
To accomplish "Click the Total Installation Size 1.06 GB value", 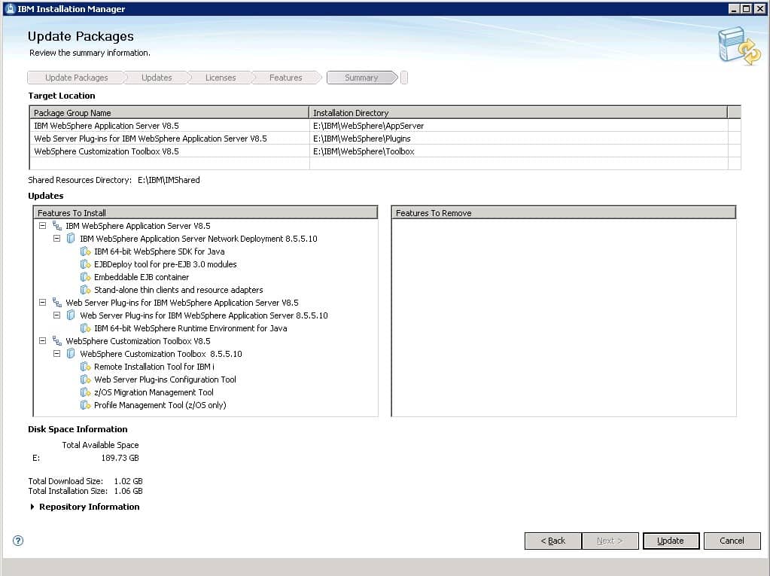I will 128,491.
